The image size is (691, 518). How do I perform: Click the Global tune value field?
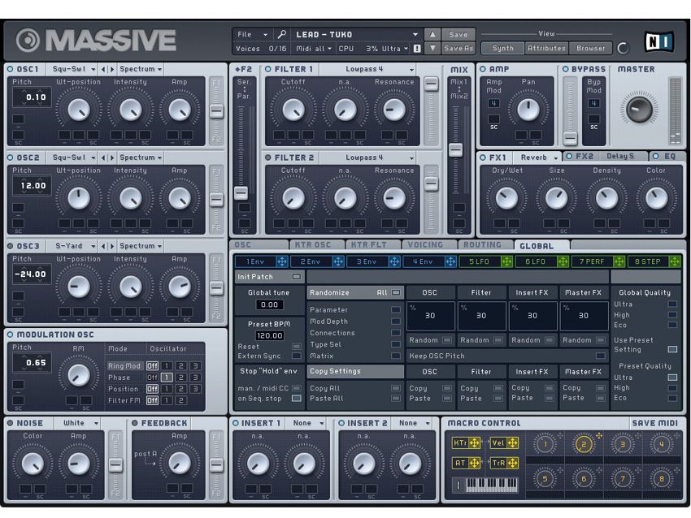(269, 304)
